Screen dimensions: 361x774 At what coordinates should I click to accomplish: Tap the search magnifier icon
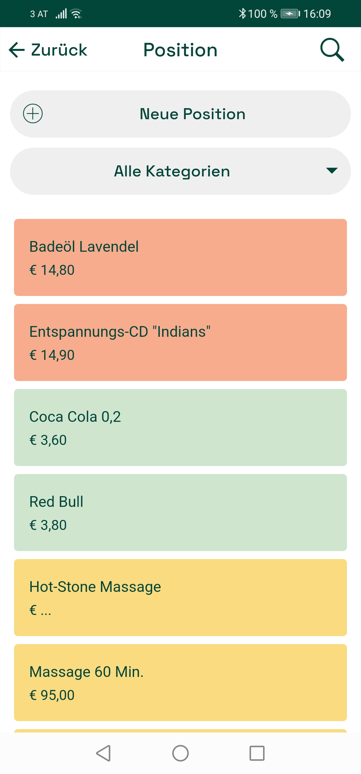[x=332, y=50]
